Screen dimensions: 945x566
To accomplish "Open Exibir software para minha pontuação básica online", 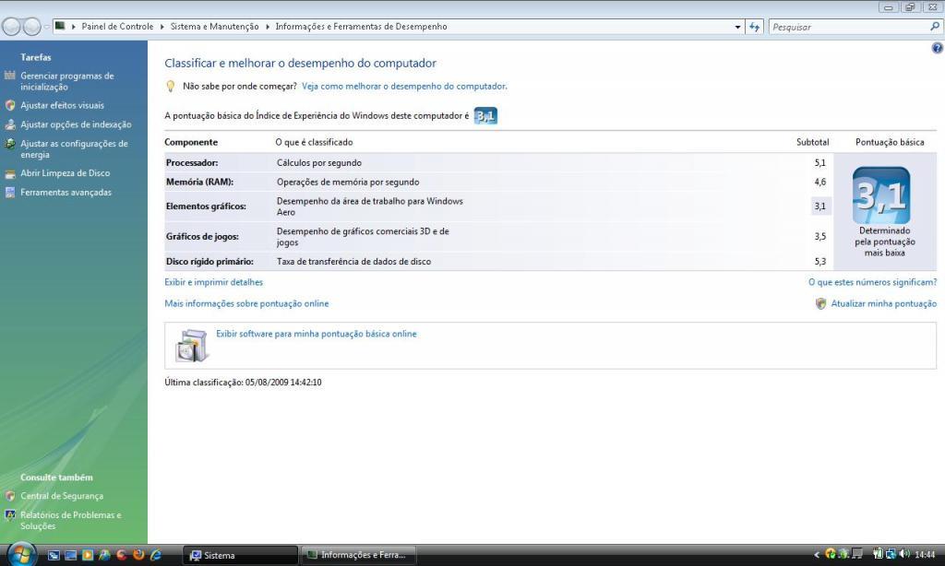I will point(317,334).
